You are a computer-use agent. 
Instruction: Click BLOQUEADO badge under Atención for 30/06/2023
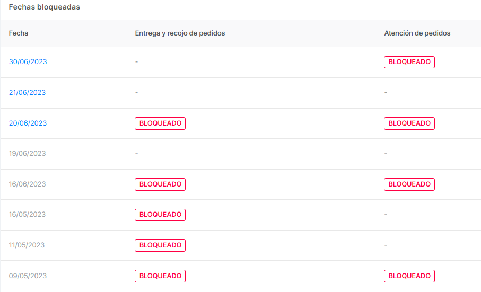409,62
